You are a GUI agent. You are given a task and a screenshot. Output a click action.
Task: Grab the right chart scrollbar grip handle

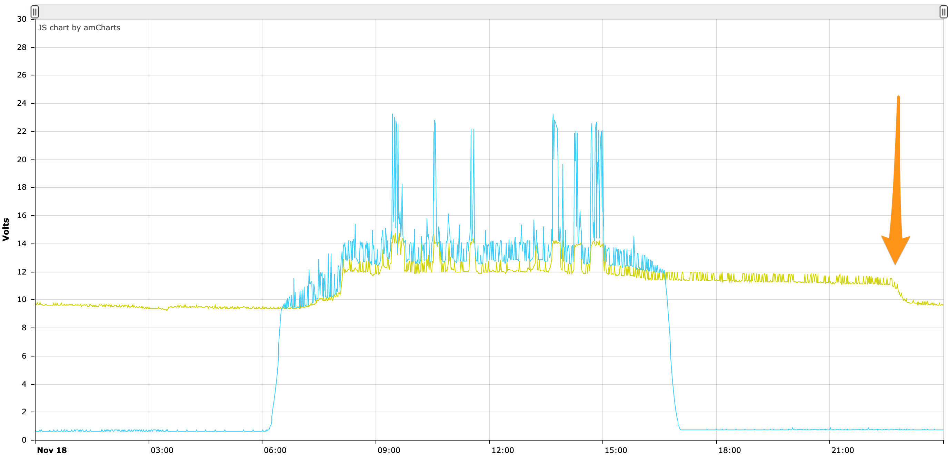point(943,12)
